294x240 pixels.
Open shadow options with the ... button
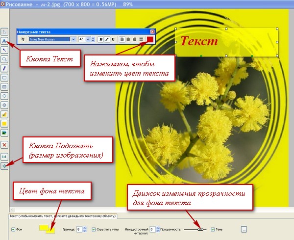pos(244,229)
